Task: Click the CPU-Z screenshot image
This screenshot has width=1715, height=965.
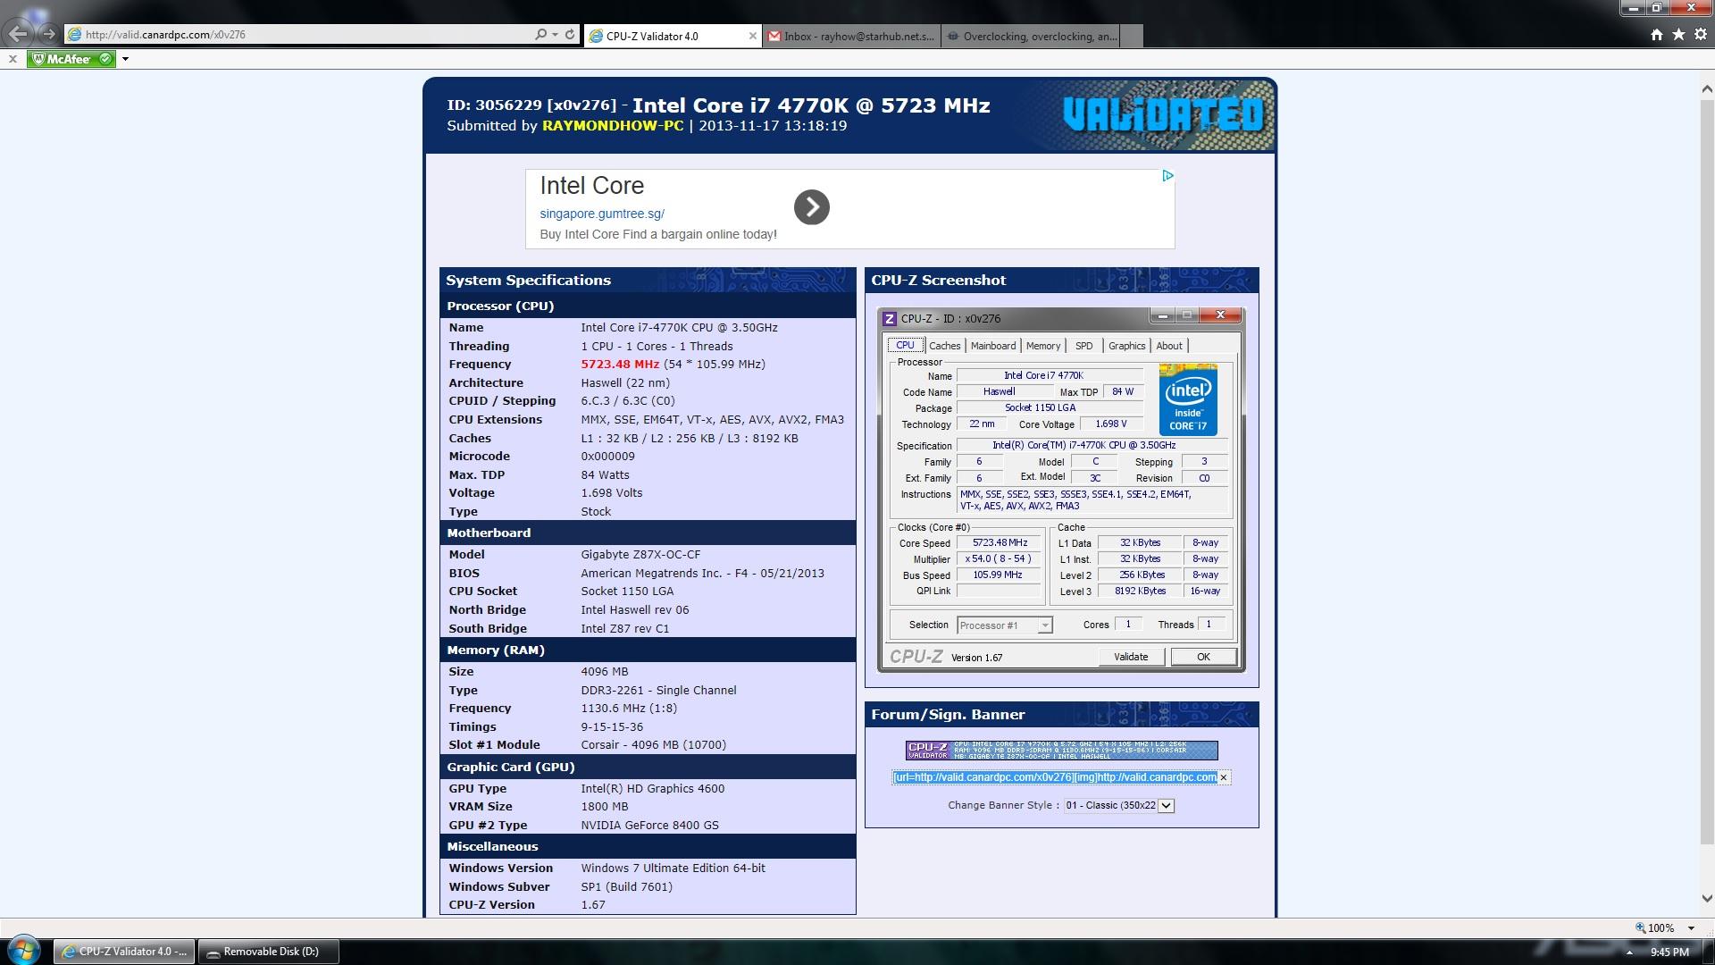Action: tap(1061, 489)
